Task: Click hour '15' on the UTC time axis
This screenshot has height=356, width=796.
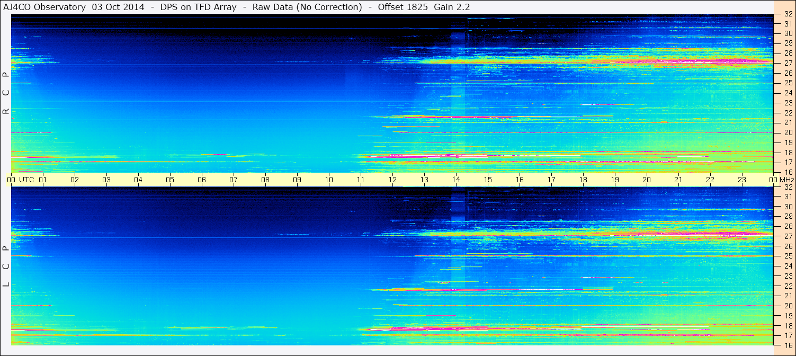Action: [x=488, y=180]
